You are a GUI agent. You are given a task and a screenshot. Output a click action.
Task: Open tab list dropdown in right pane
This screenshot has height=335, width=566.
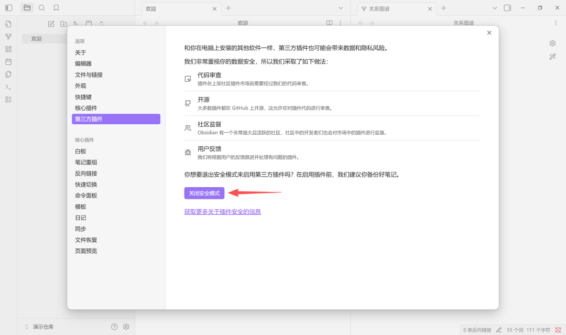tap(495, 8)
